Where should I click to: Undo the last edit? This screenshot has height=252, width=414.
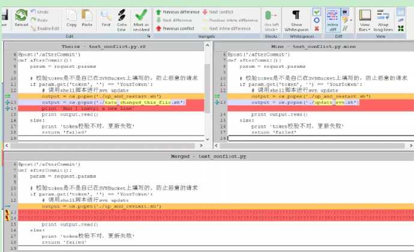point(40,12)
